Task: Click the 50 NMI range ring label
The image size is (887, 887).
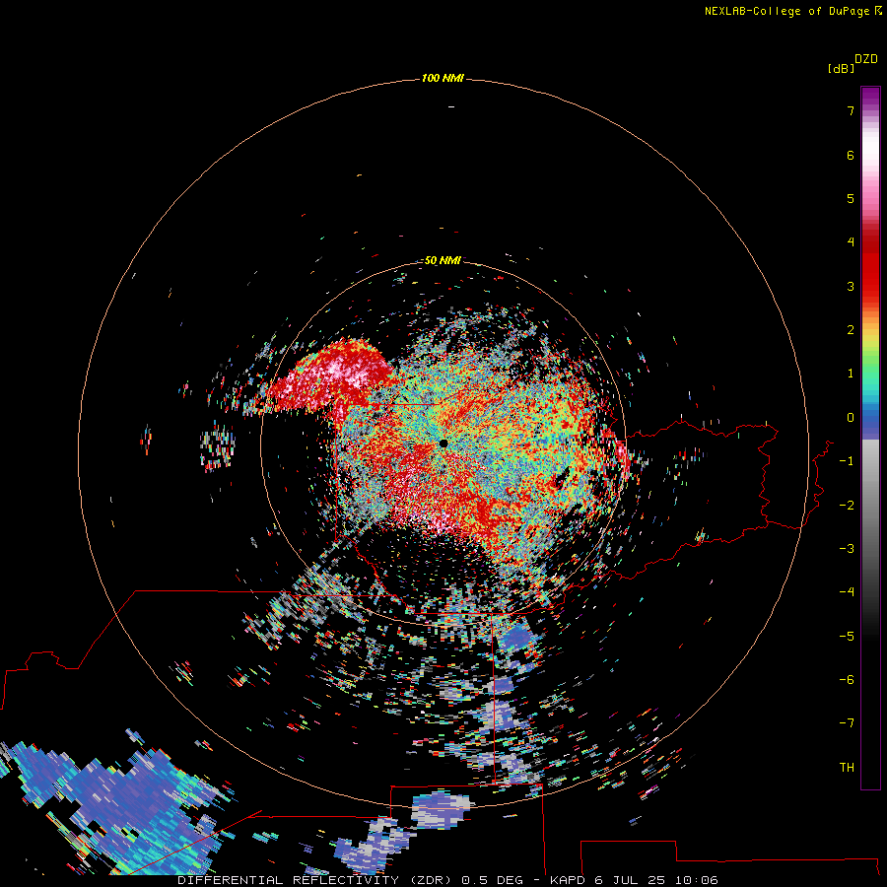Action: [x=443, y=260]
